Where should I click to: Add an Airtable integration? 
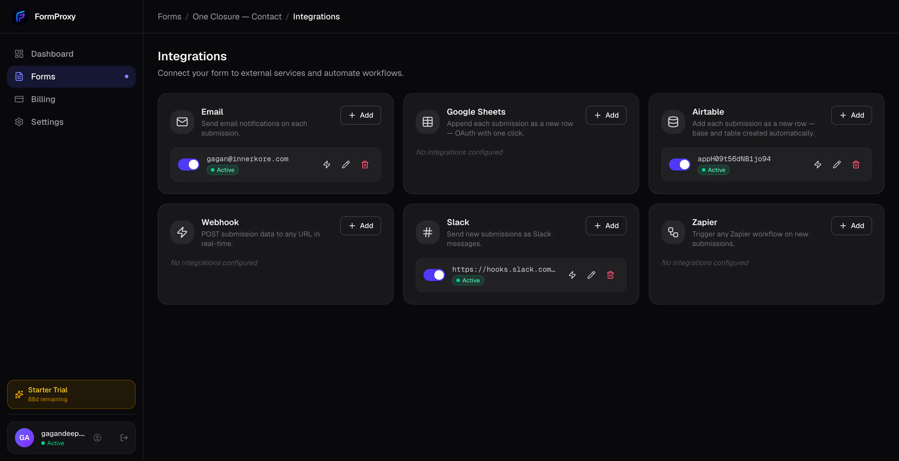coord(852,115)
